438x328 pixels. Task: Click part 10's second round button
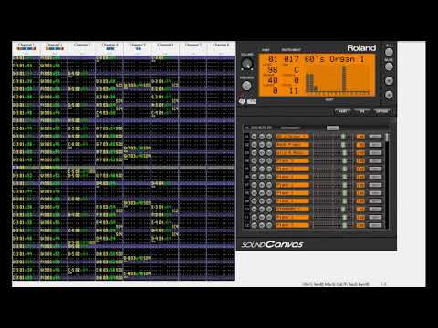coord(262,210)
